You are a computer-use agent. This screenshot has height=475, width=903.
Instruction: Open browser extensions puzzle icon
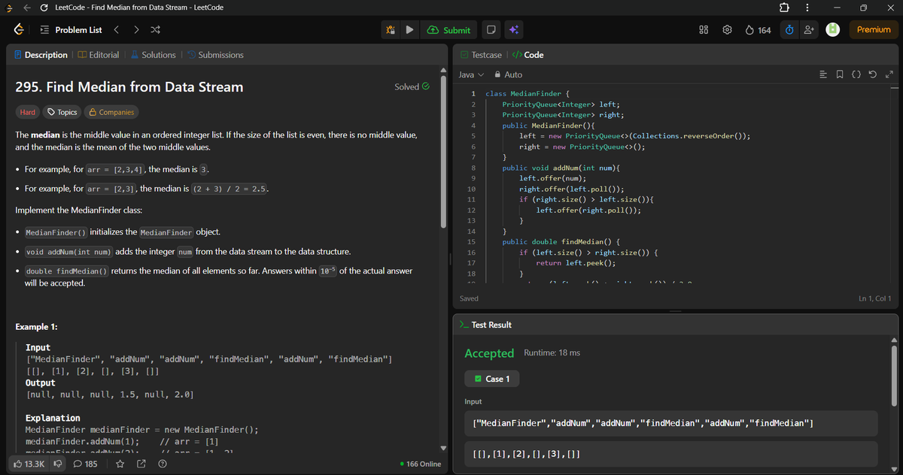coord(783,8)
